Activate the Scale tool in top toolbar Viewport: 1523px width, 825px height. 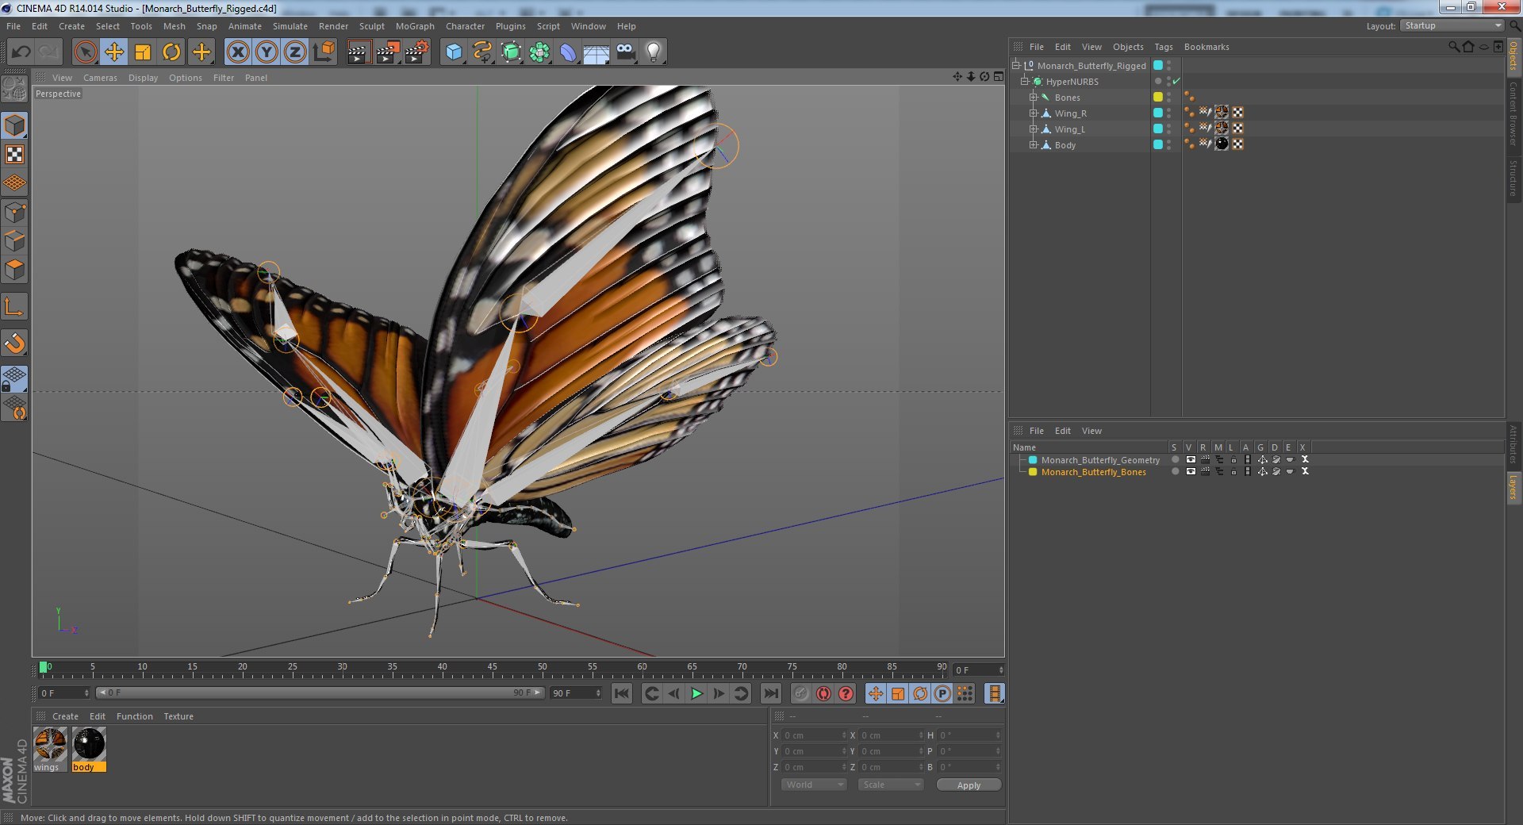coord(143,52)
